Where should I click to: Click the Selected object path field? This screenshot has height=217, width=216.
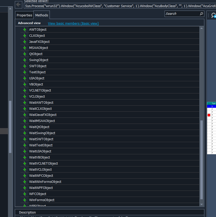point(119,6)
